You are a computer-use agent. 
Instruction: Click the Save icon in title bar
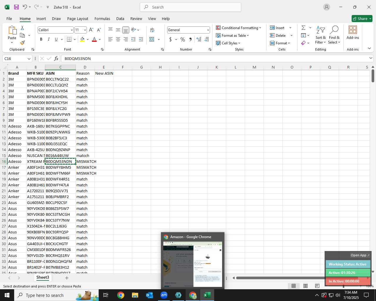(x=16, y=7)
